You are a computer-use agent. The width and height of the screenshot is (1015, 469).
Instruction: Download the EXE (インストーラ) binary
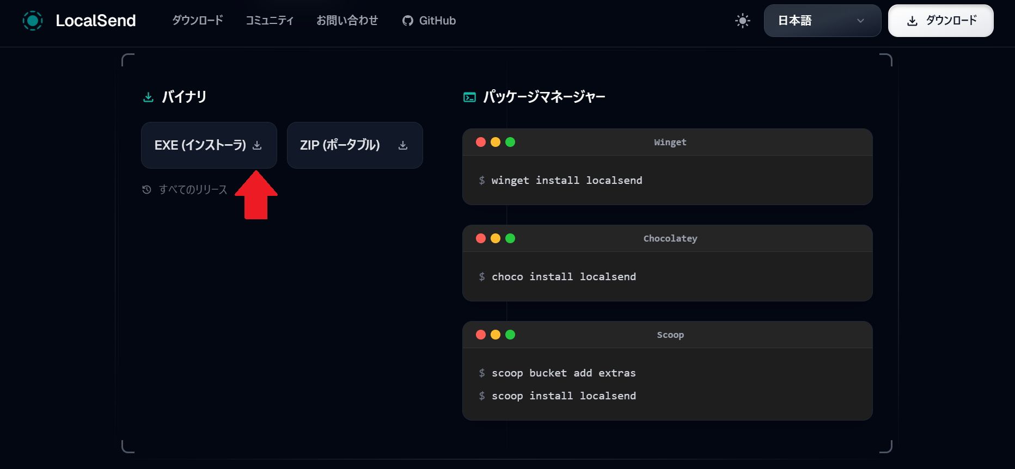(x=209, y=145)
